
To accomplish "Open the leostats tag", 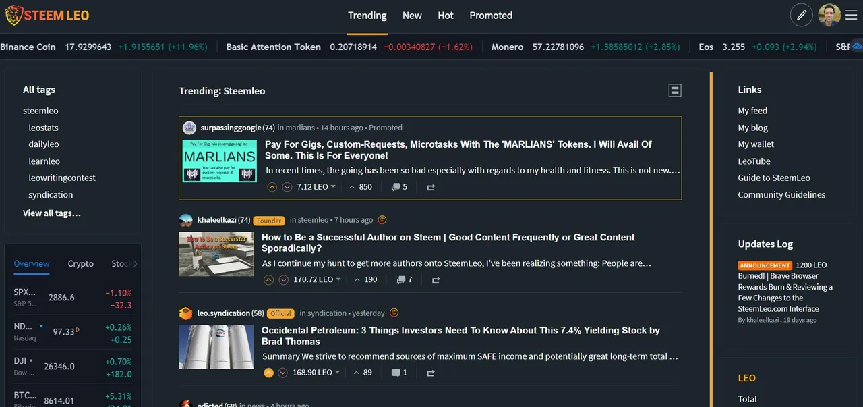I will coord(44,128).
